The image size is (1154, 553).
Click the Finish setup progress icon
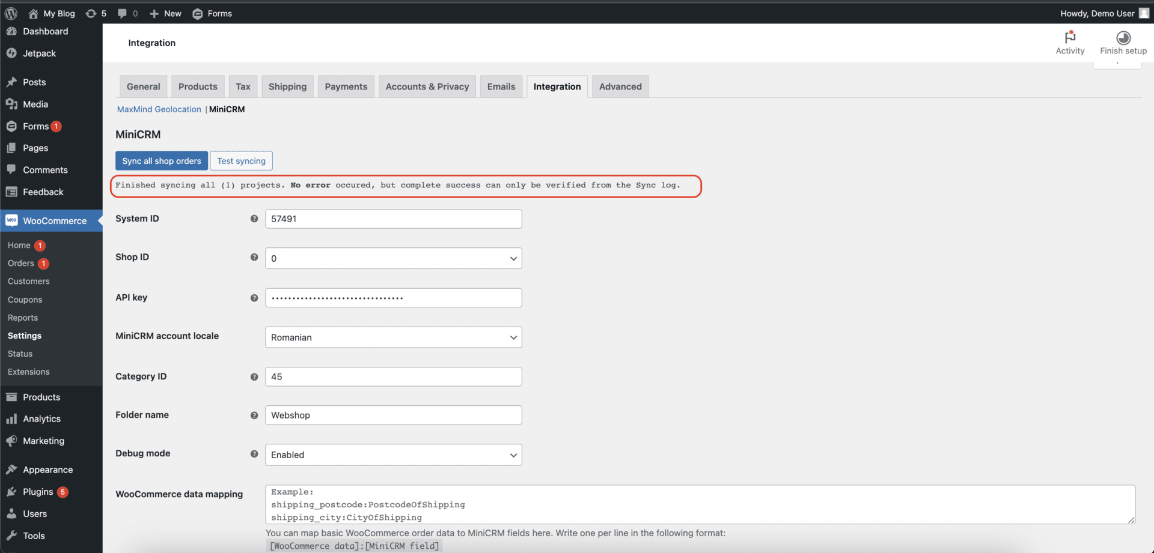click(x=1123, y=37)
